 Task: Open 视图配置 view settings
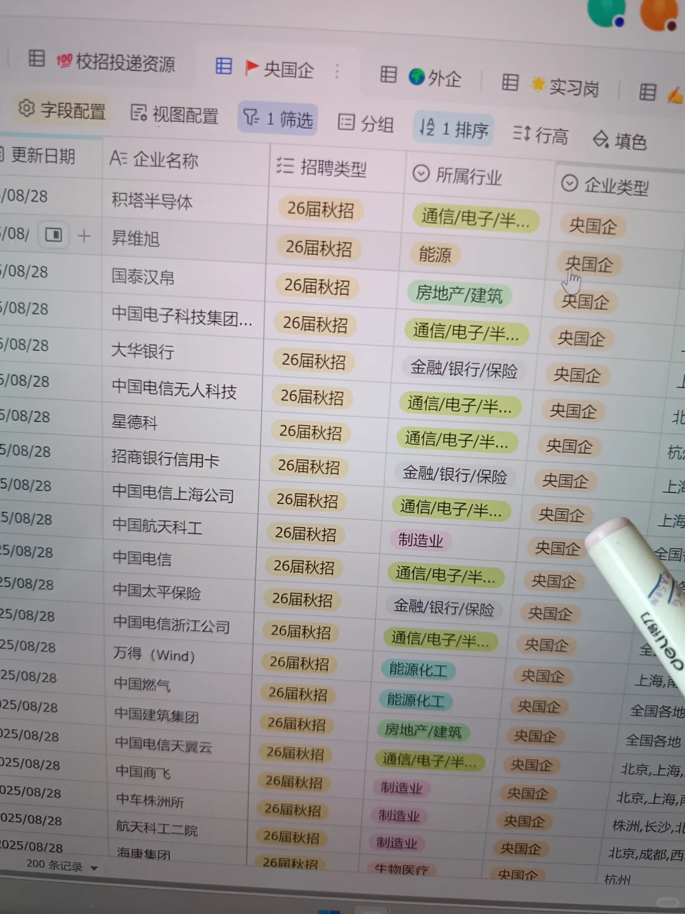(x=174, y=114)
